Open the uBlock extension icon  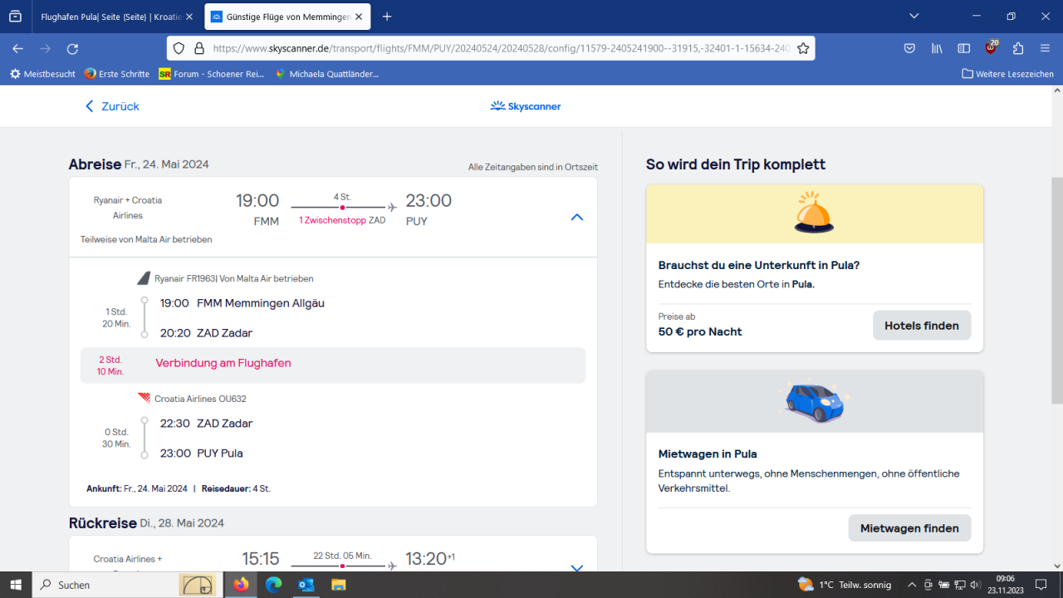coord(991,48)
